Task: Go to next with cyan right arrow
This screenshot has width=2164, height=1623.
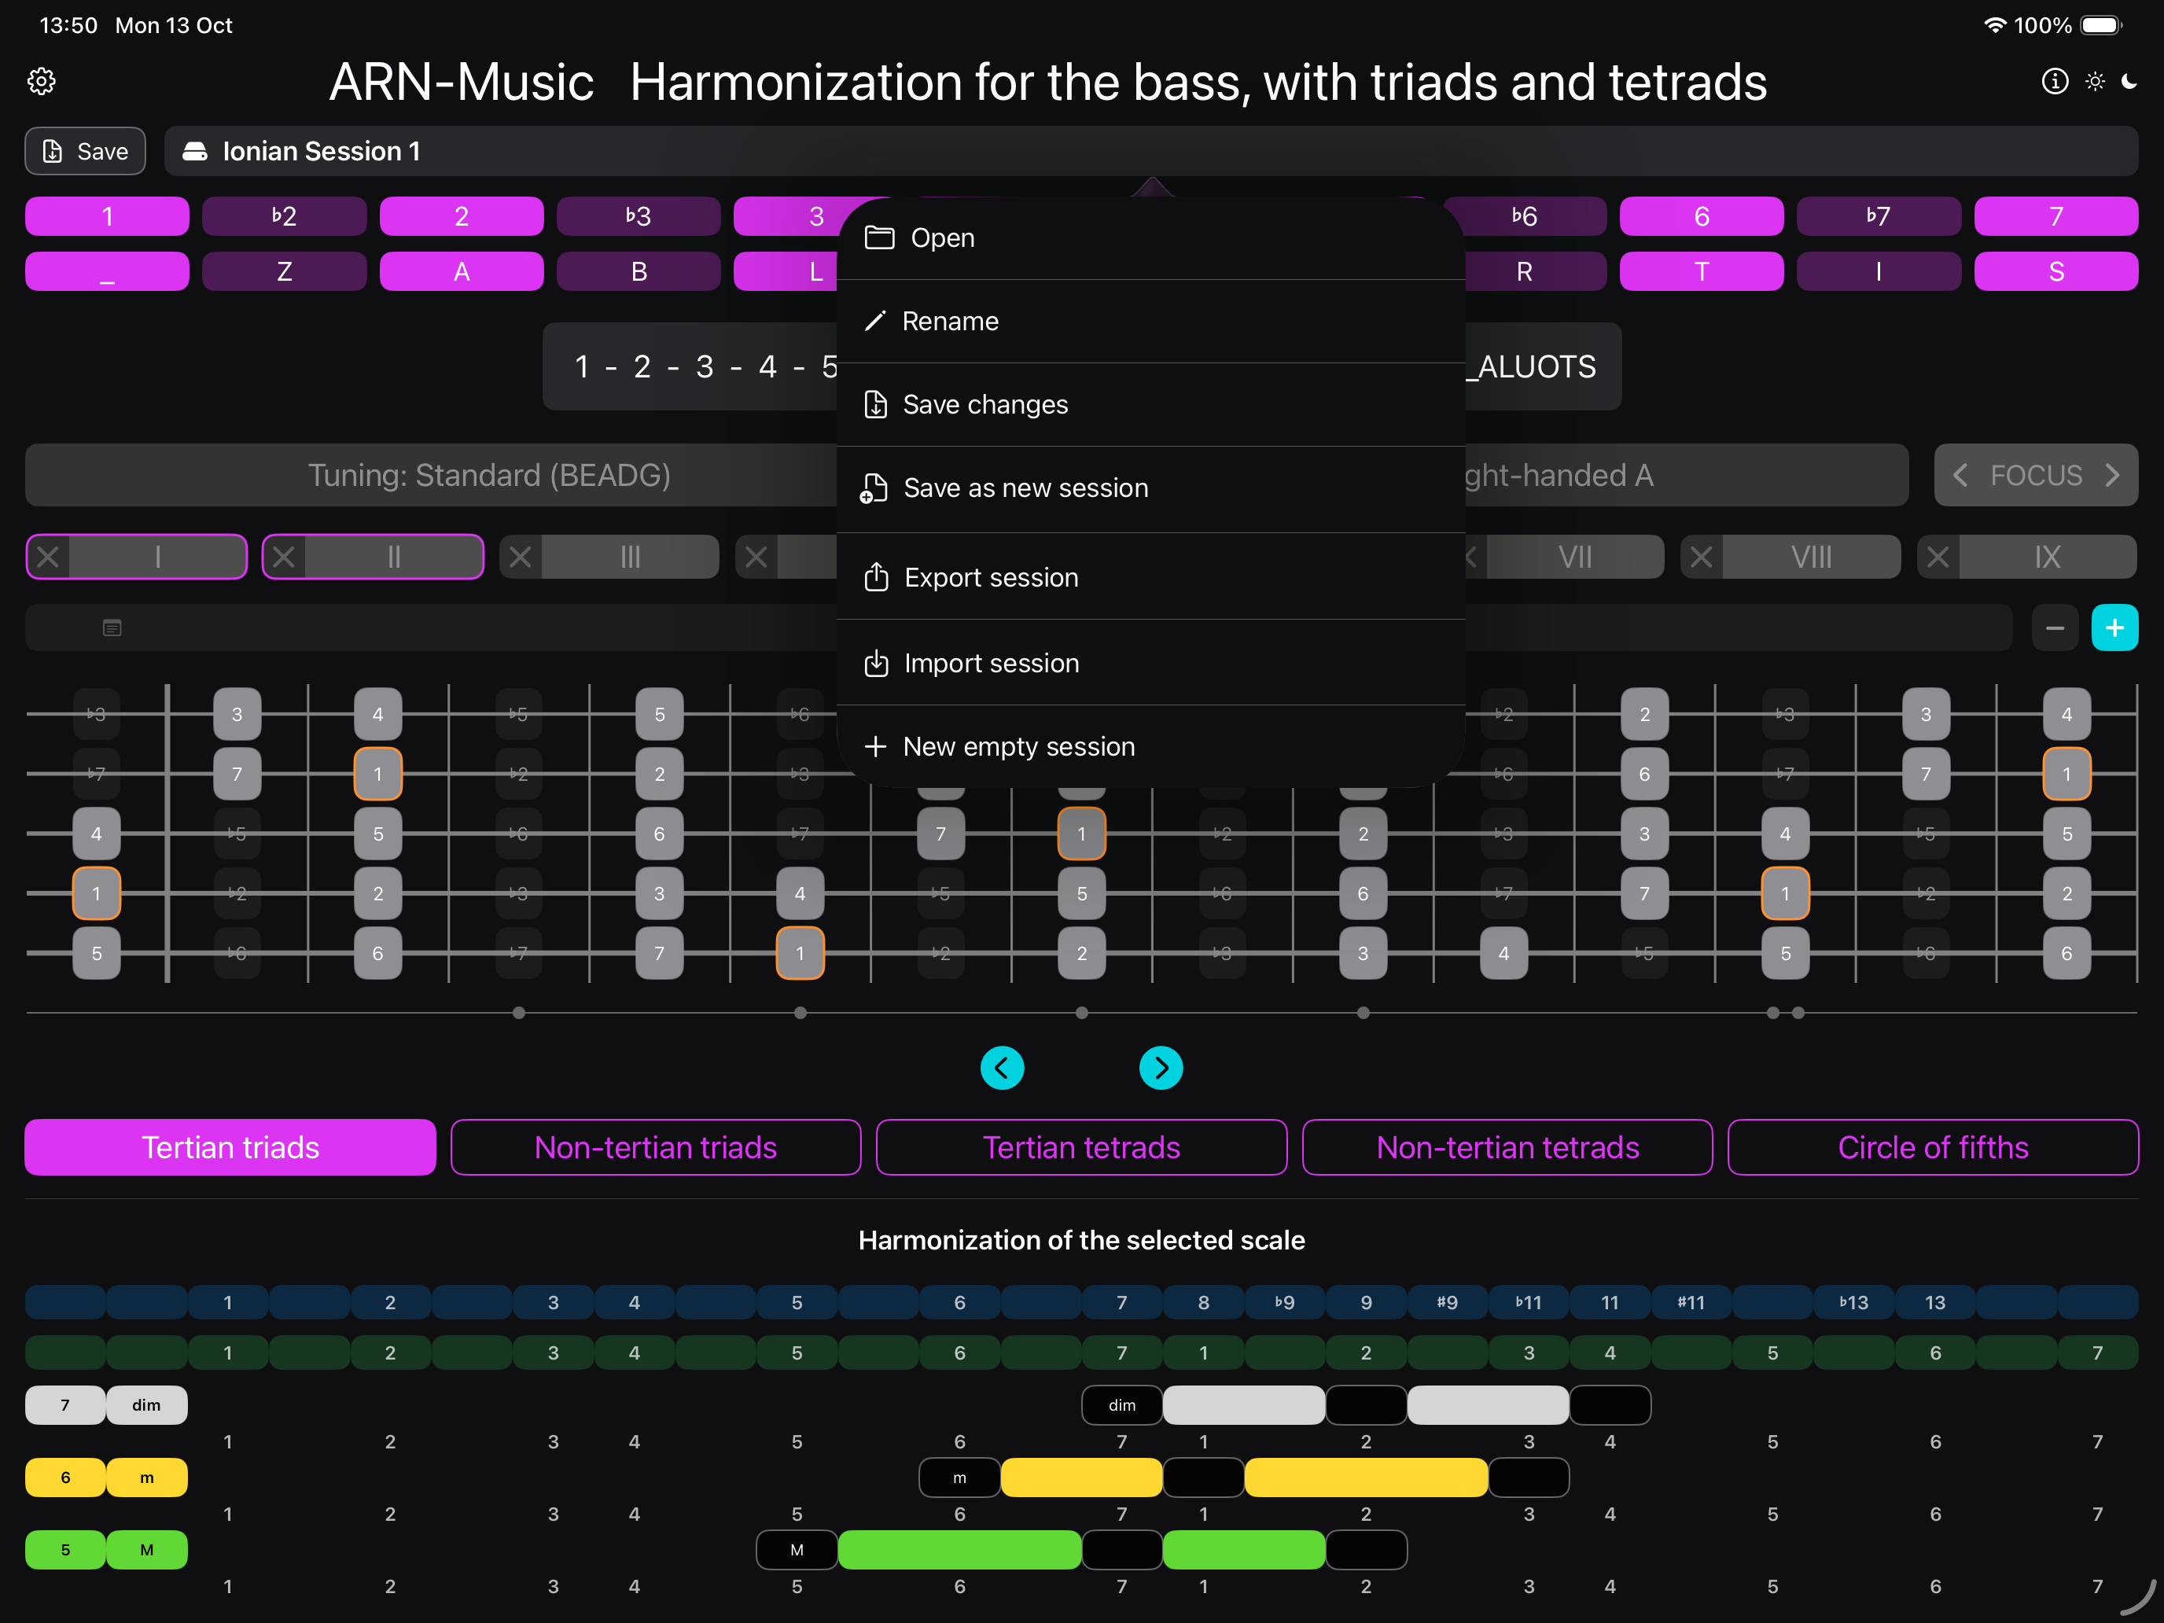Action: tap(1161, 1069)
